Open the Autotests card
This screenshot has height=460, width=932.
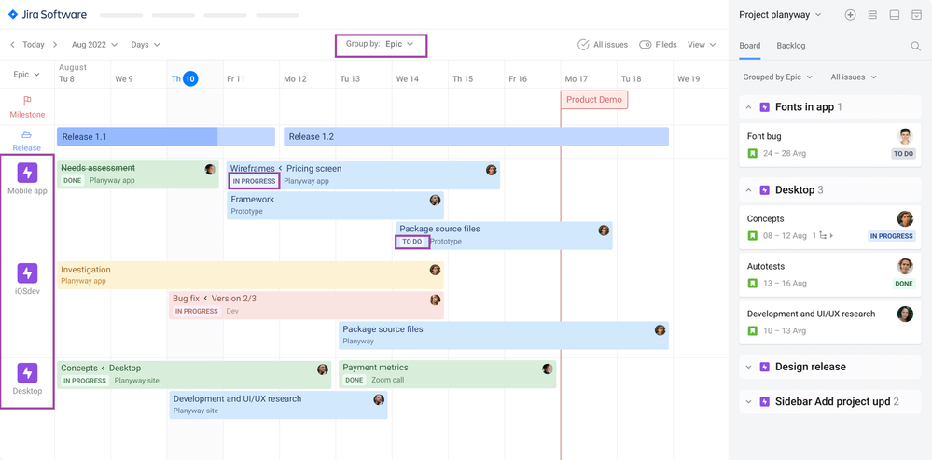click(x=829, y=274)
